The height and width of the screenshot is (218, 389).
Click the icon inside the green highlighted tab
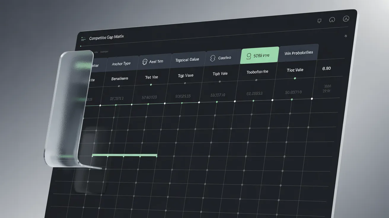[x=248, y=56]
